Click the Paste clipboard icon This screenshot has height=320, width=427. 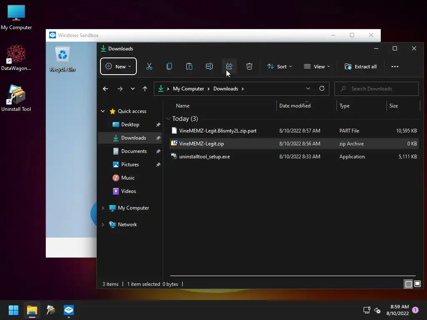pos(189,66)
